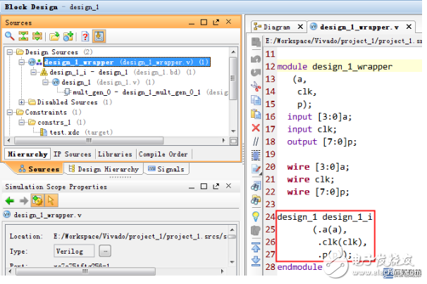The height and width of the screenshot is (284, 427).
Task: Click the Add Sources icon with green plus
Action: click(68, 37)
